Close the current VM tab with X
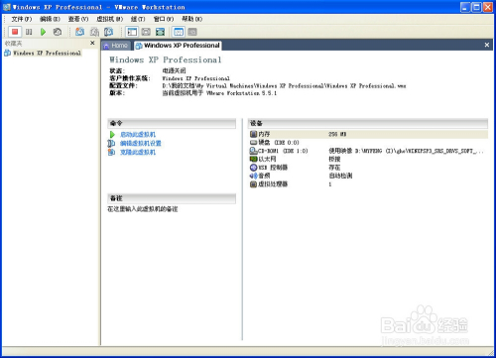The height and width of the screenshot is (358, 496). click(x=487, y=45)
